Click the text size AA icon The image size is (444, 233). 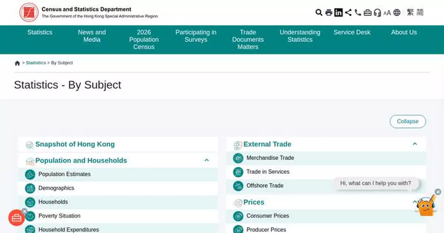coord(387,13)
